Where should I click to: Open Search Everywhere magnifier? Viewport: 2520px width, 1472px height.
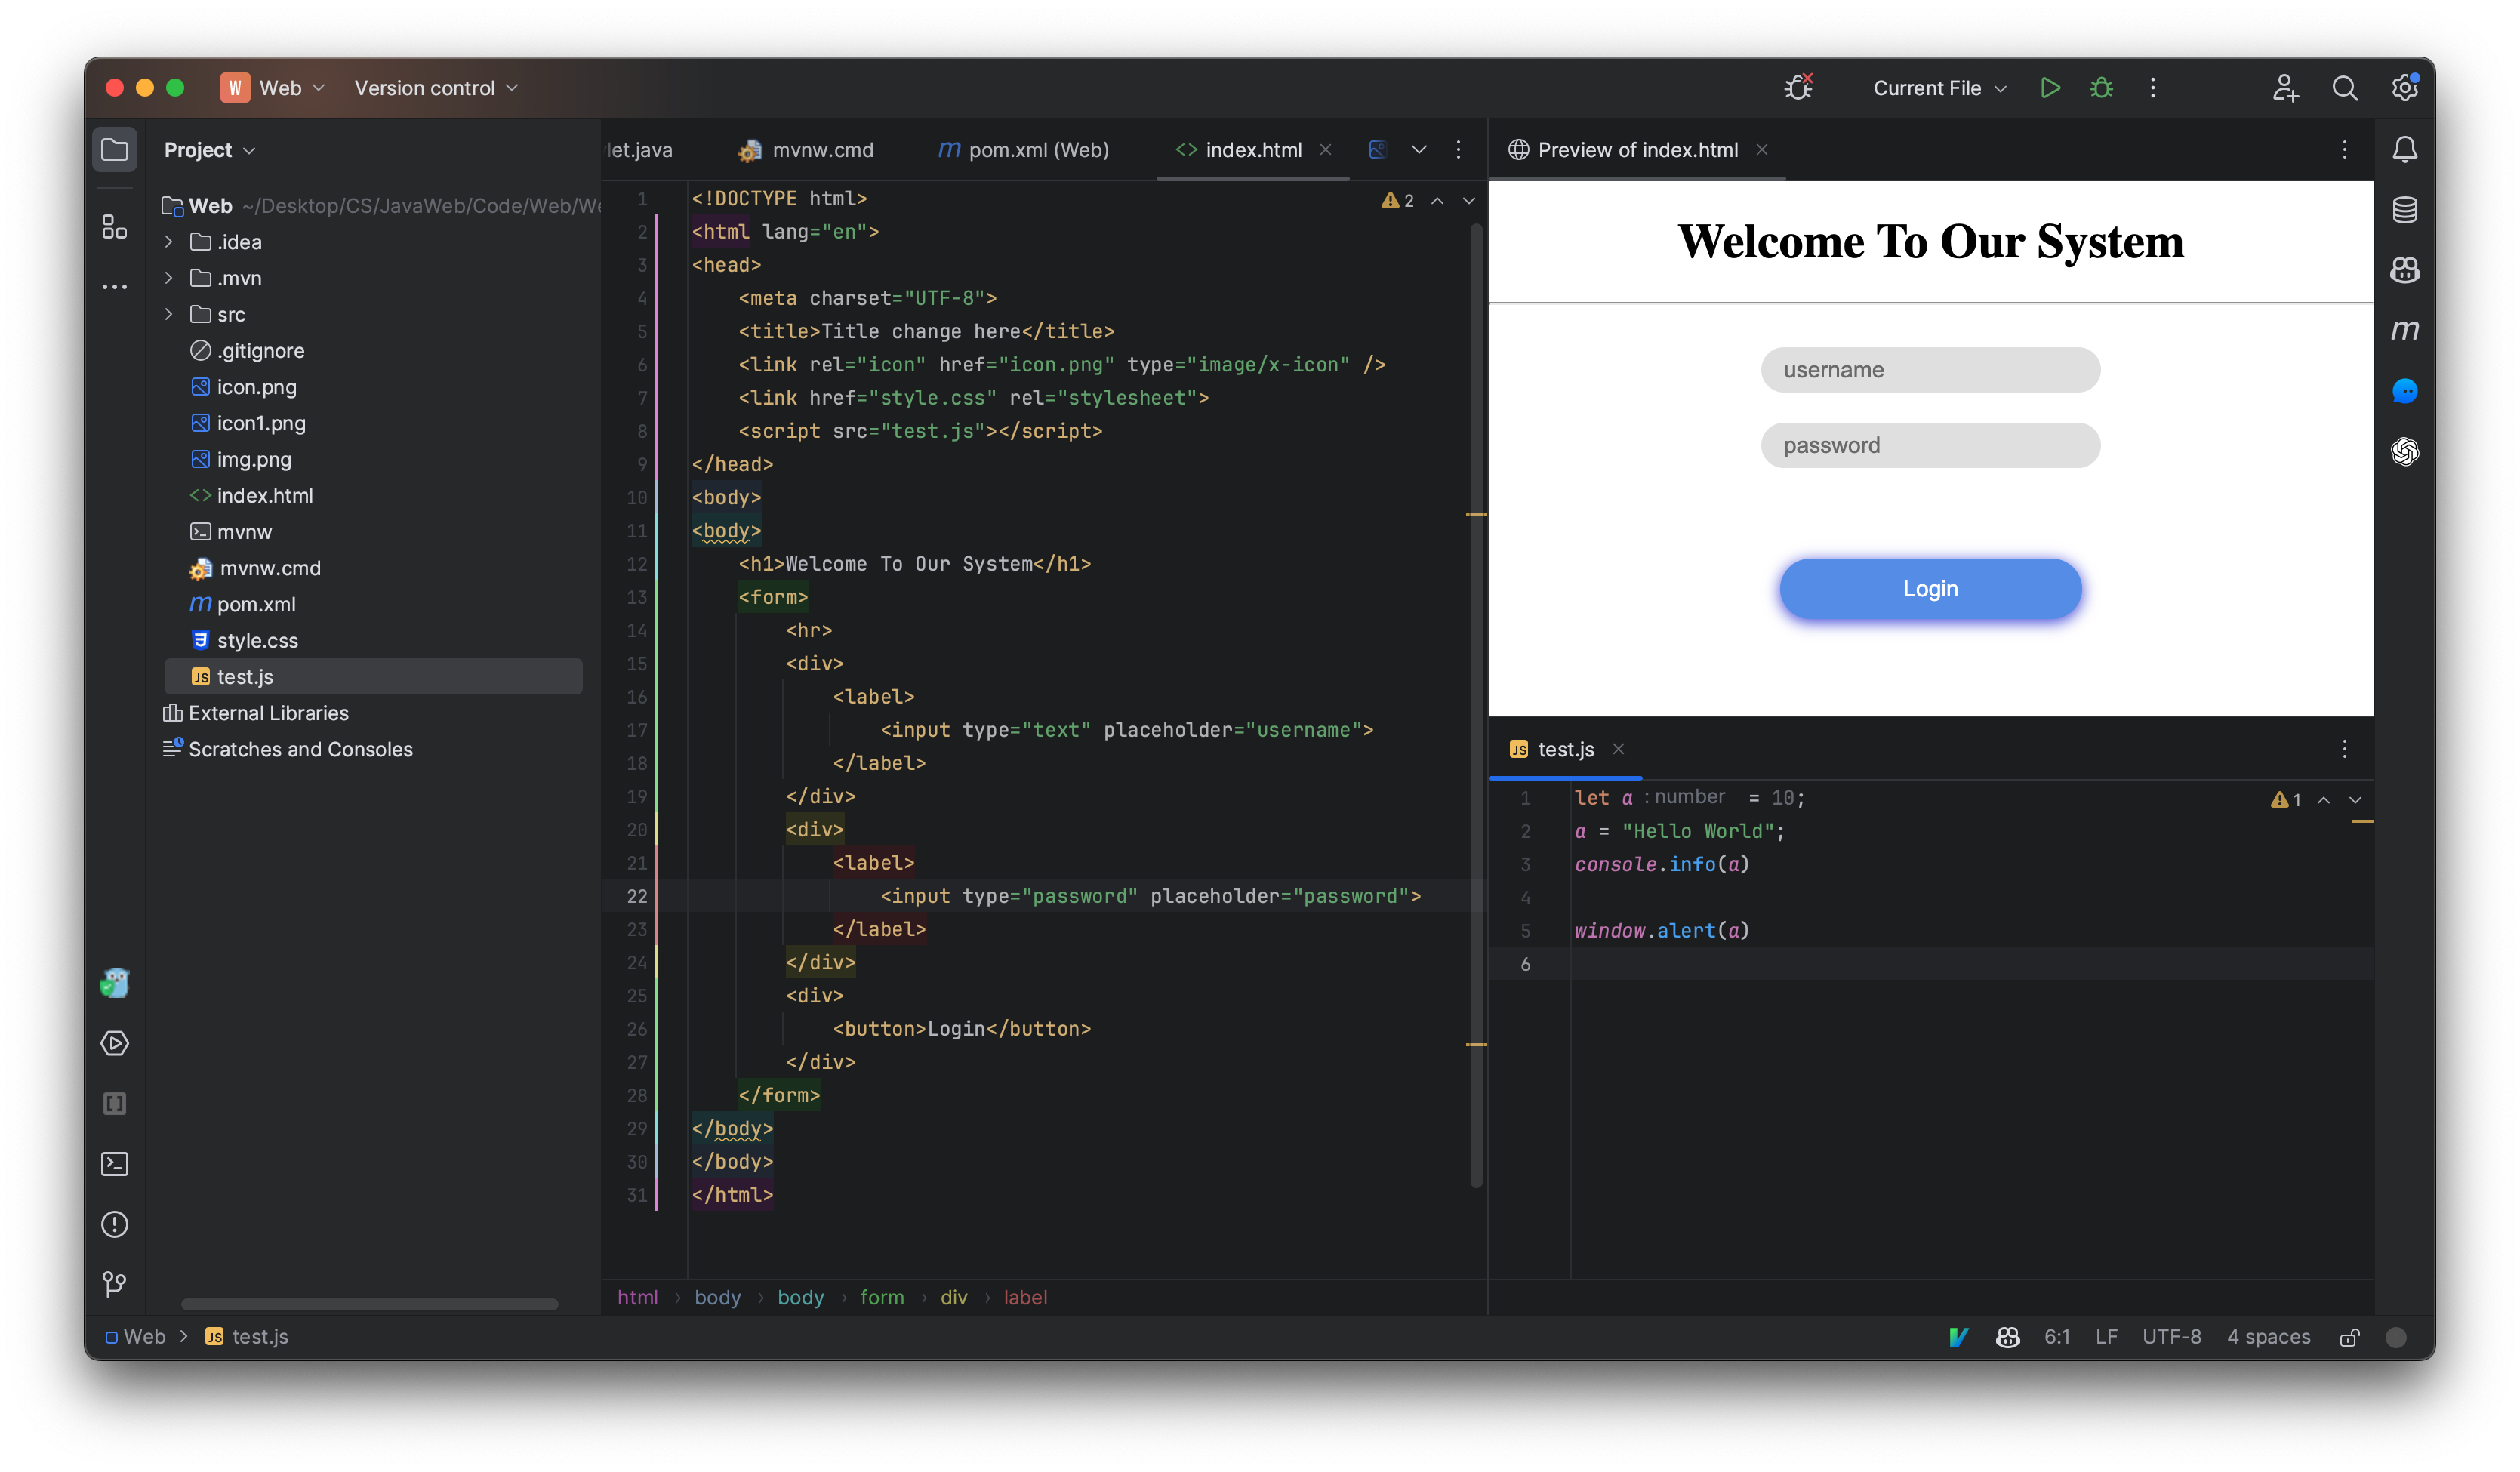(x=2345, y=88)
